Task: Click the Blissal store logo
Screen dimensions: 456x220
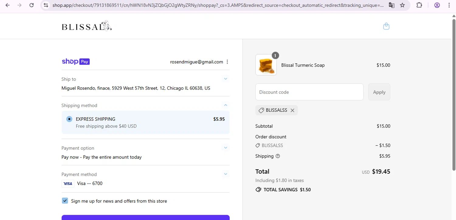Action: click(x=87, y=26)
